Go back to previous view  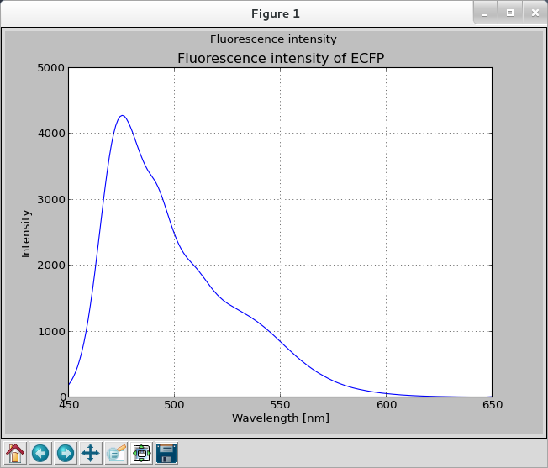click(40, 454)
